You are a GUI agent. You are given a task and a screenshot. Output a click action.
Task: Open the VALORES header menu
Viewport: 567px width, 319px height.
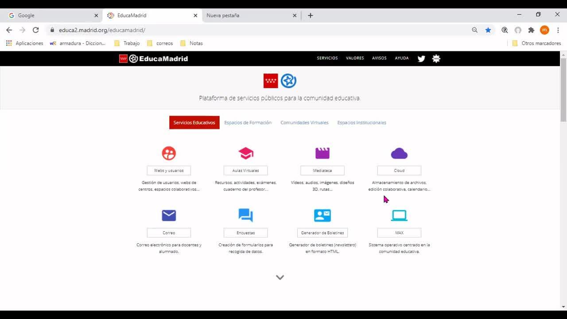[x=355, y=58]
